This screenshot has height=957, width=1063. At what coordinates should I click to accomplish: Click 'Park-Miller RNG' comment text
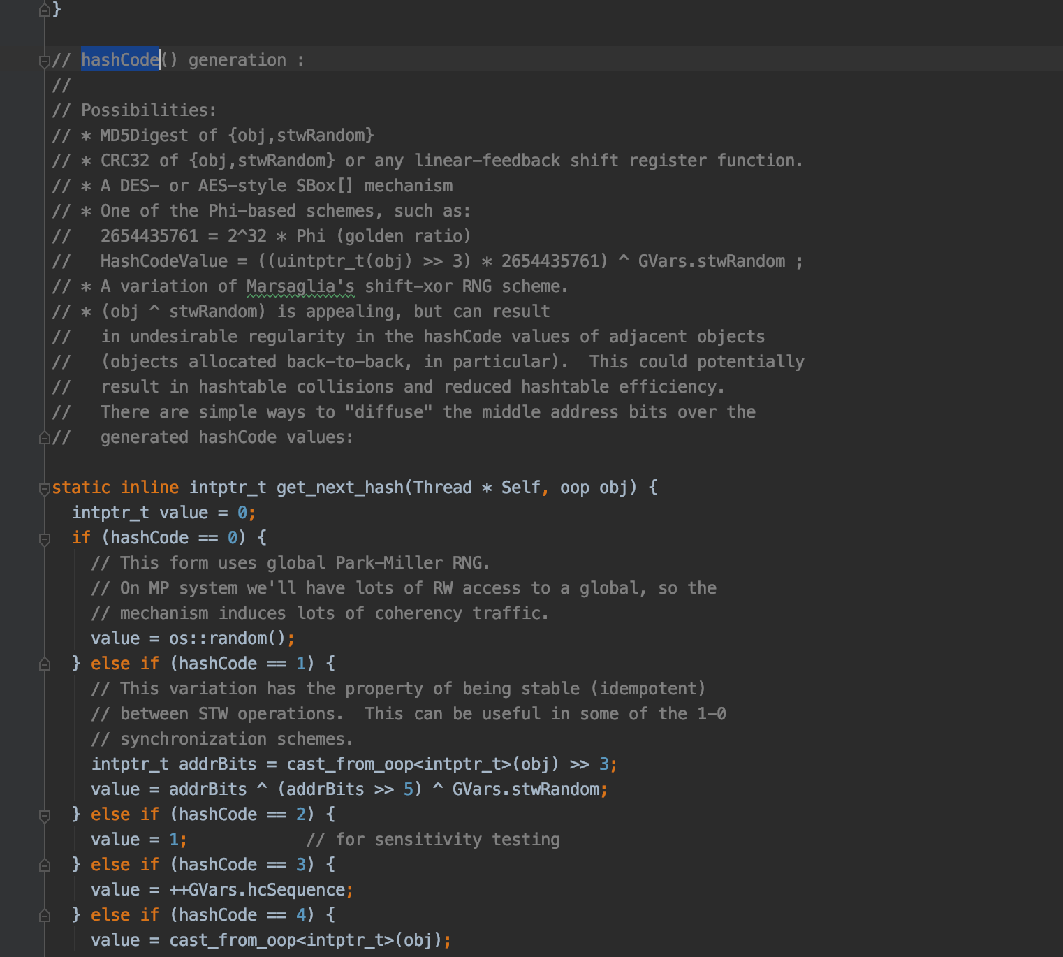(x=413, y=563)
